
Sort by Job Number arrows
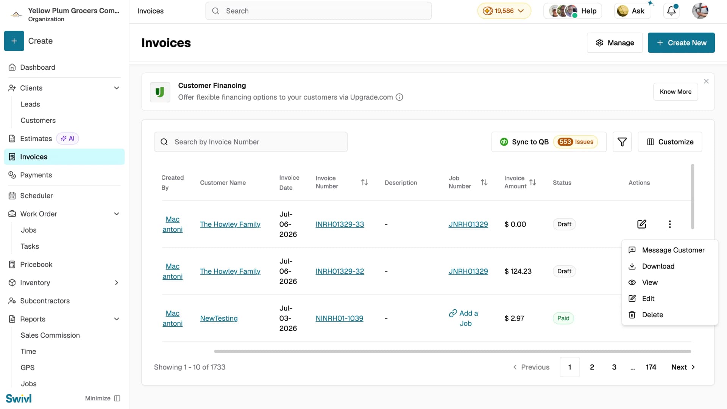[484, 182]
